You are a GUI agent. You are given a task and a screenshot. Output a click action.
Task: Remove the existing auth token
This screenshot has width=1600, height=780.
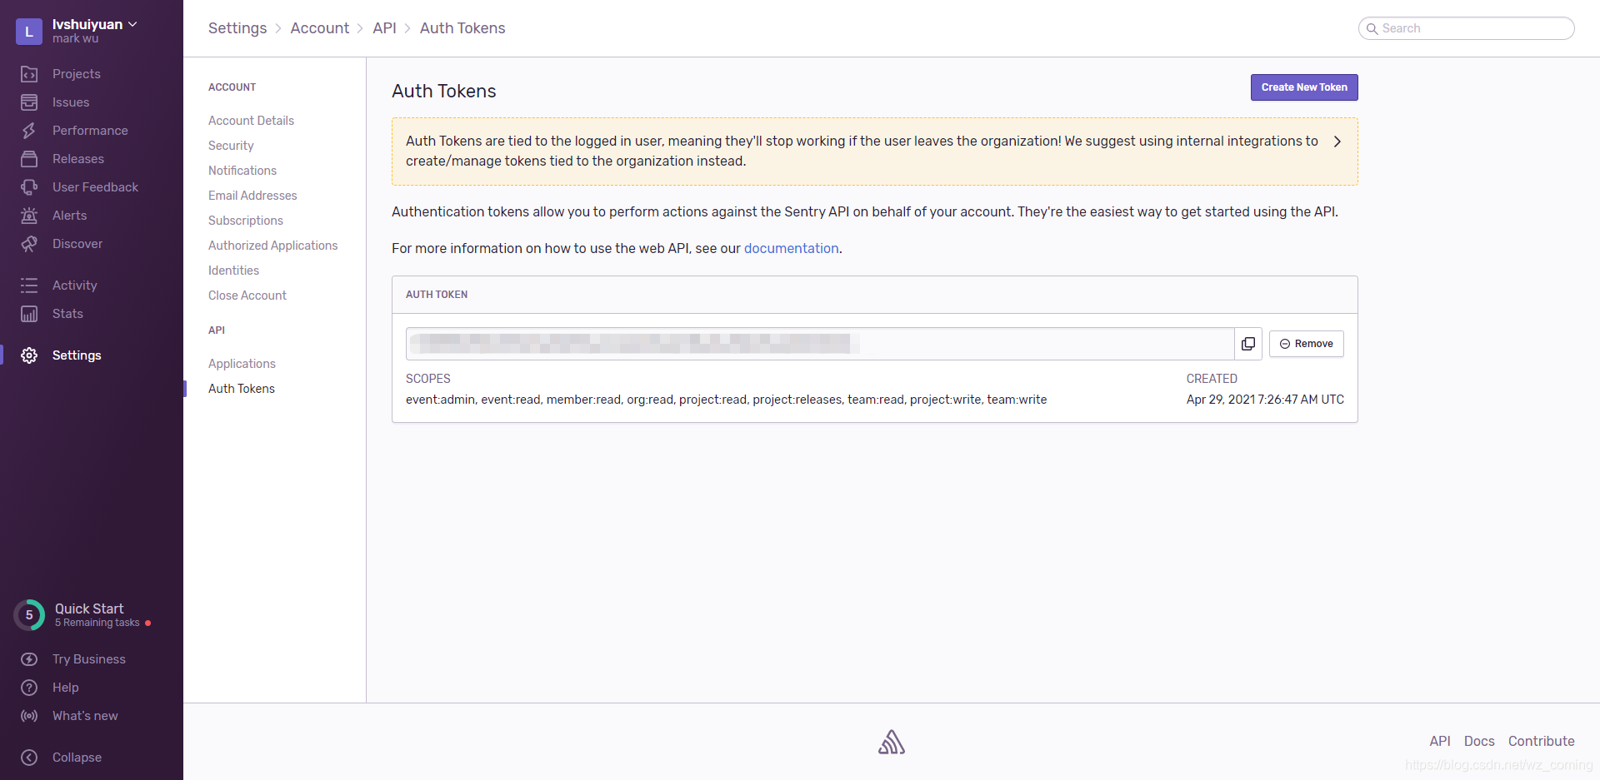click(1306, 344)
